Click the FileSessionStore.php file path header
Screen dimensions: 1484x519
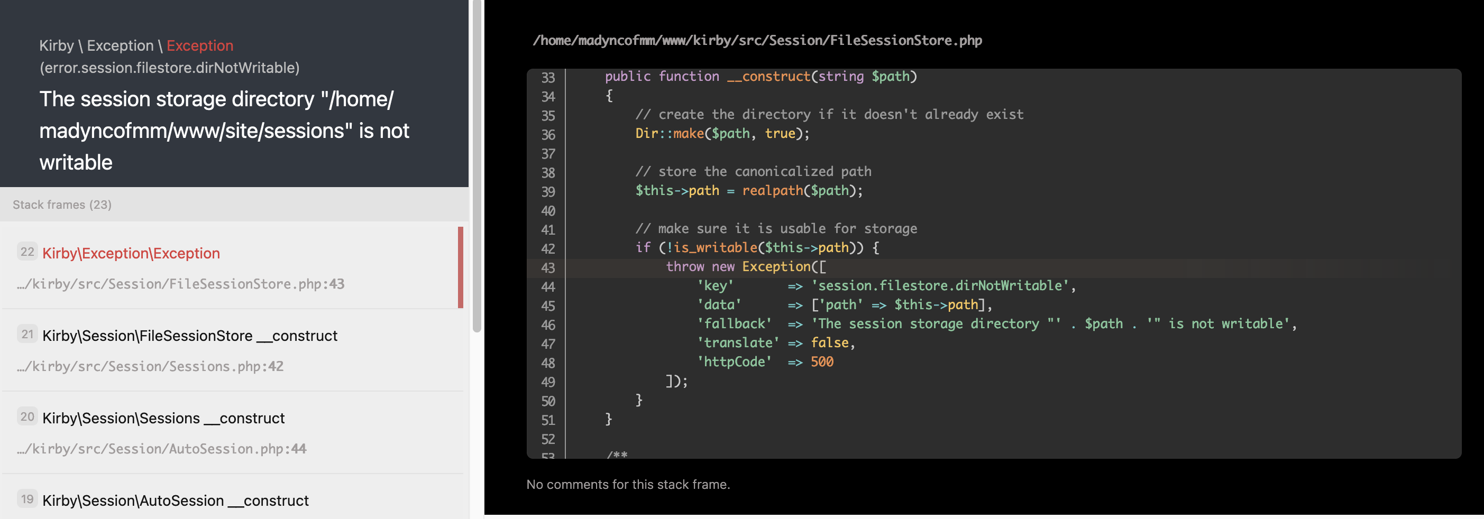757,40
